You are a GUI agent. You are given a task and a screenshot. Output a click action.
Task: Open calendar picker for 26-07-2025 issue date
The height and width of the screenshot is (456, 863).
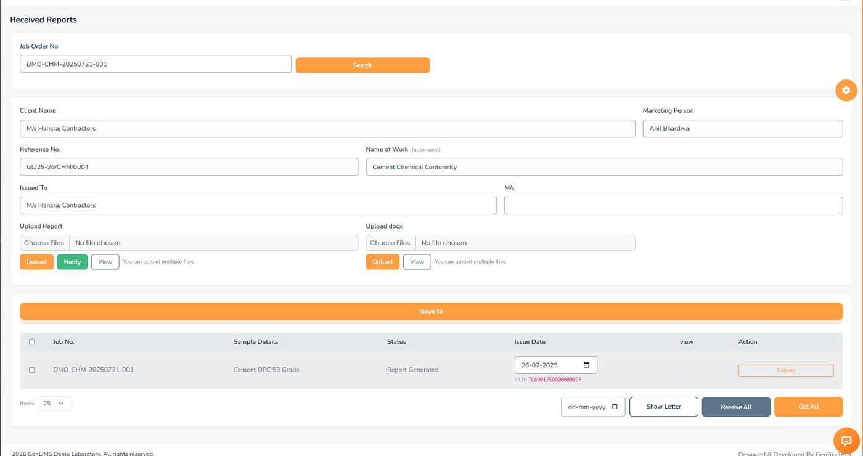586,365
